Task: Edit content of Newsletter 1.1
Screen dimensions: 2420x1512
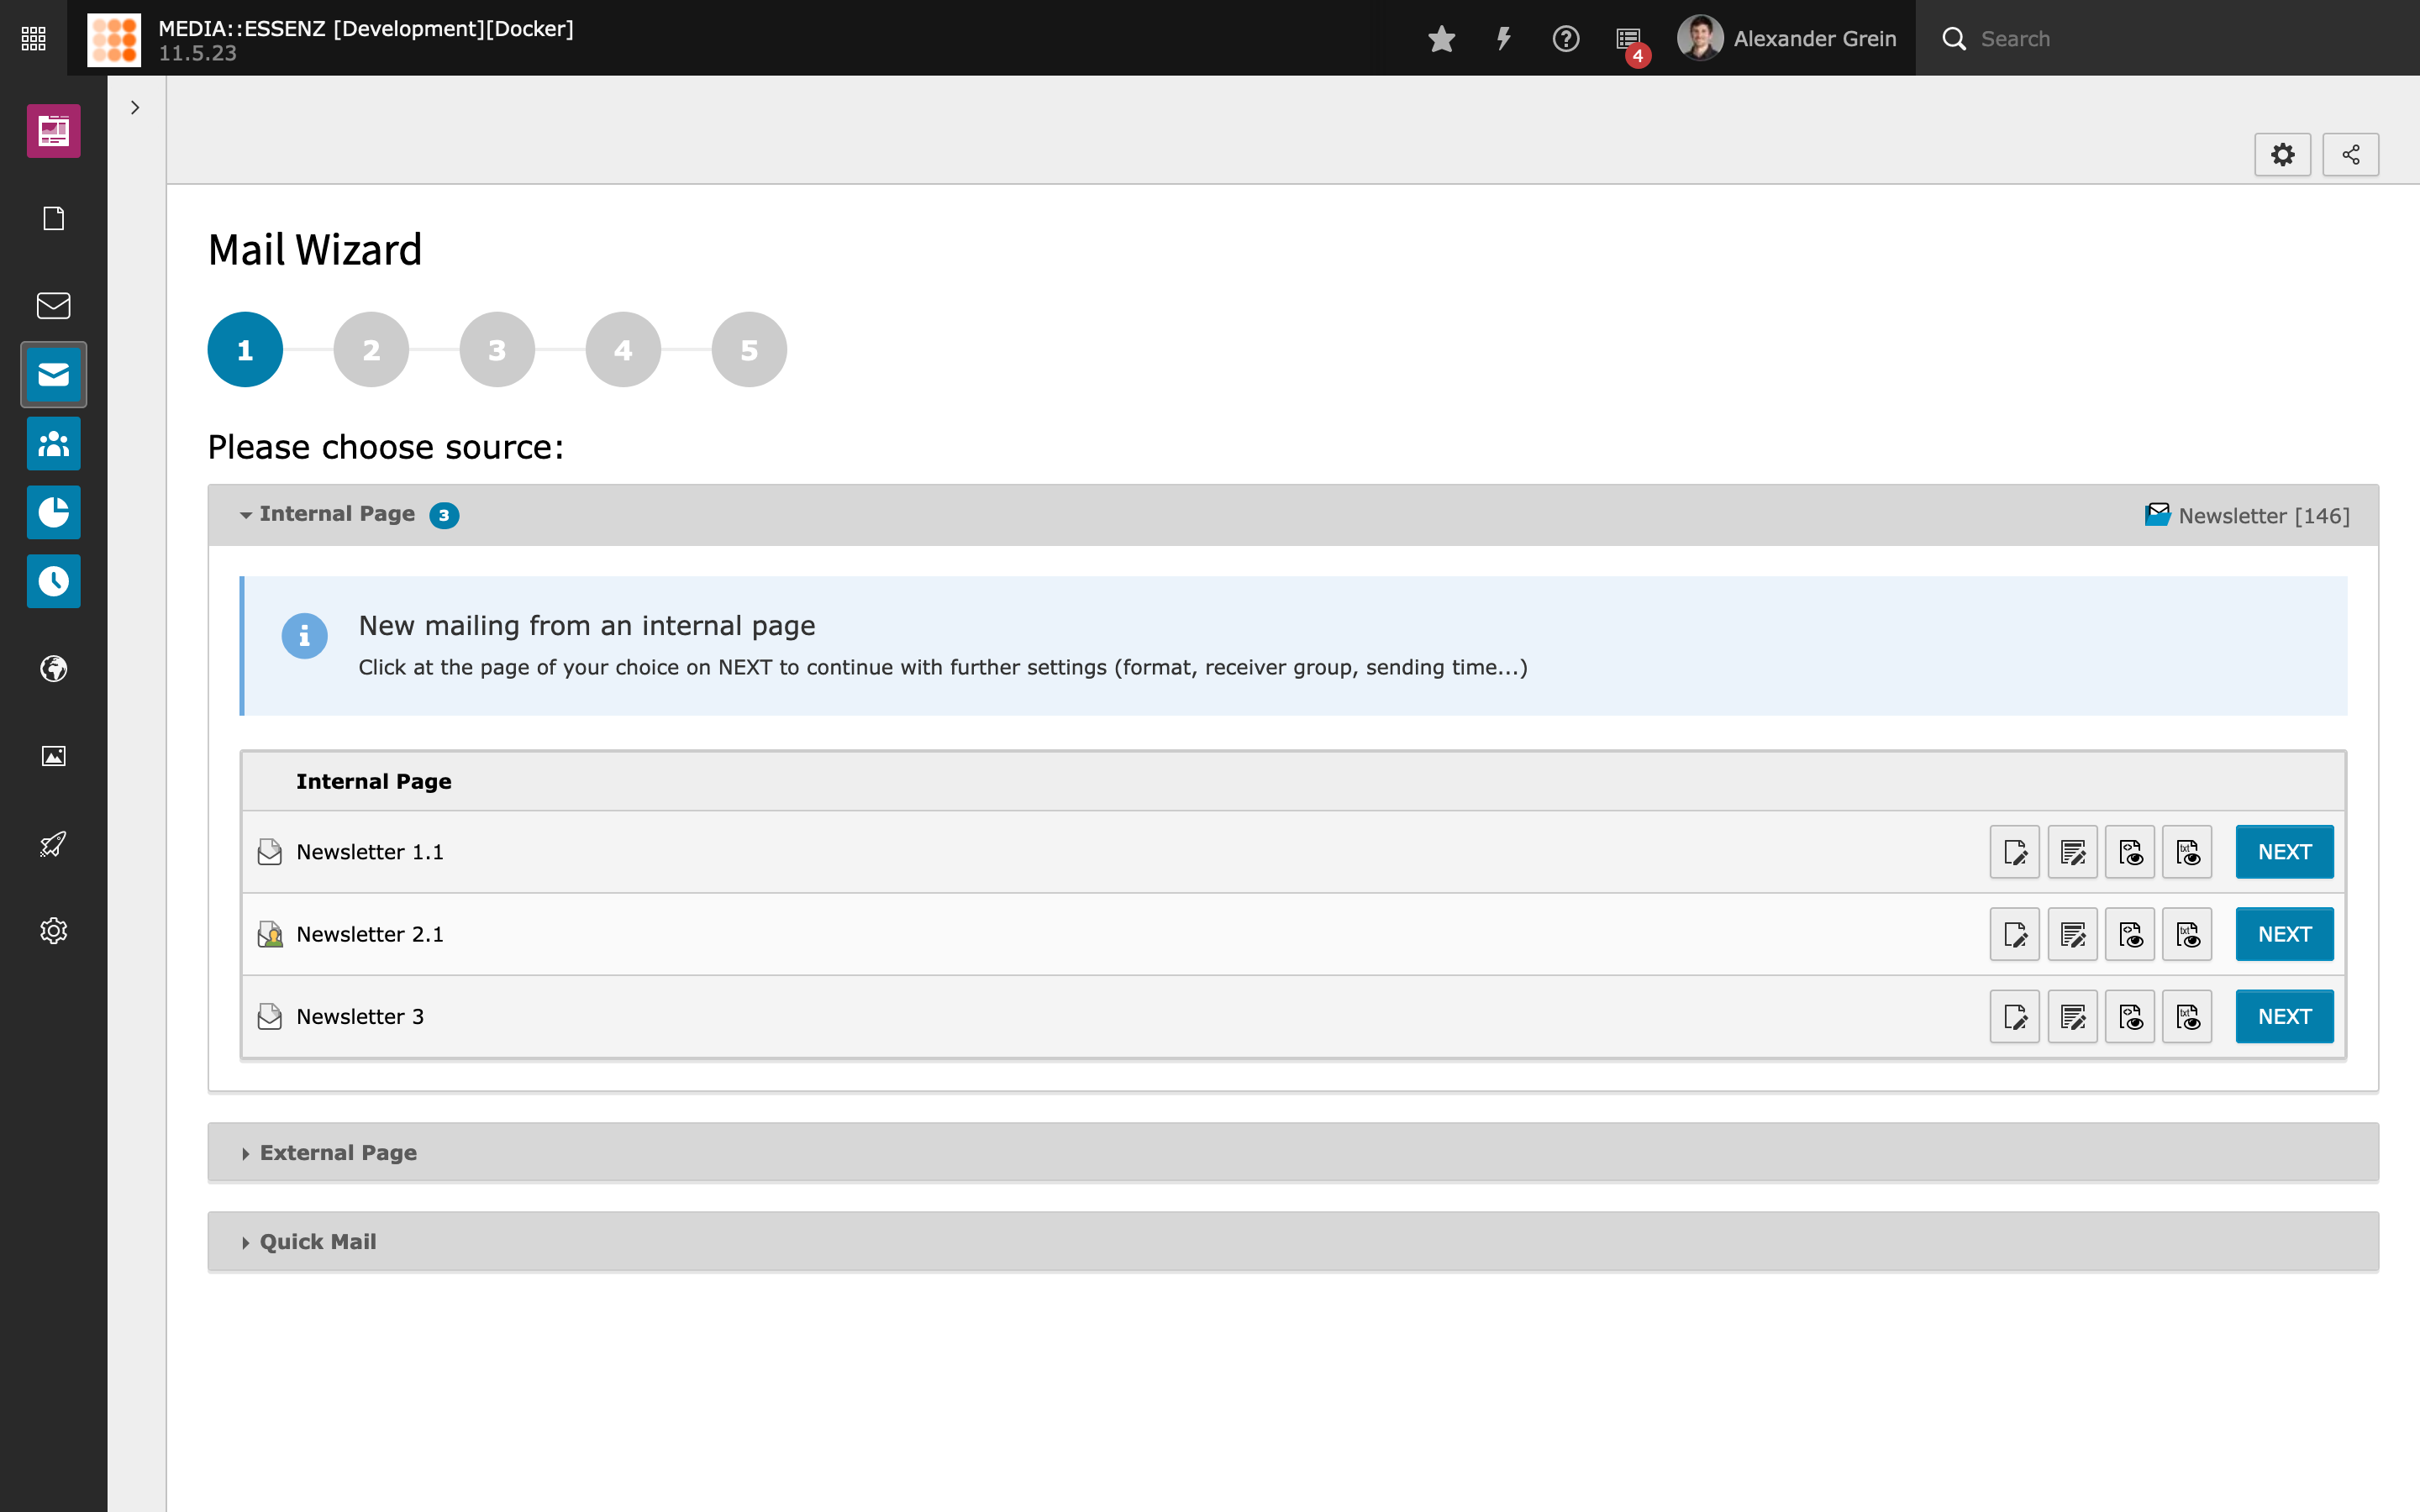Action: click(2072, 852)
